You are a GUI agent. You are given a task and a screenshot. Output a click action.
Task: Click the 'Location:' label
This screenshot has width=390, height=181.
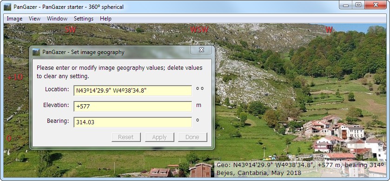pos(57,89)
